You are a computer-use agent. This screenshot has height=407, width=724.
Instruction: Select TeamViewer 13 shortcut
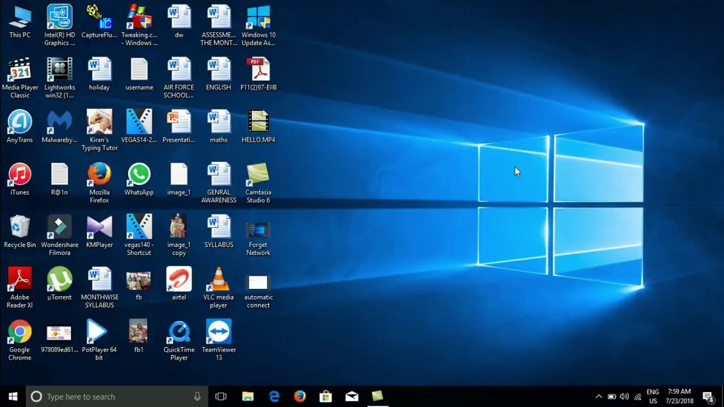pyautogui.click(x=219, y=341)
